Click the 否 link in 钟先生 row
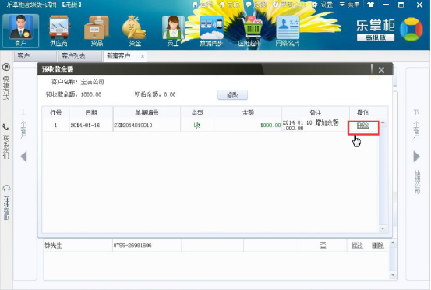431x290 pixels. [323, 246]
